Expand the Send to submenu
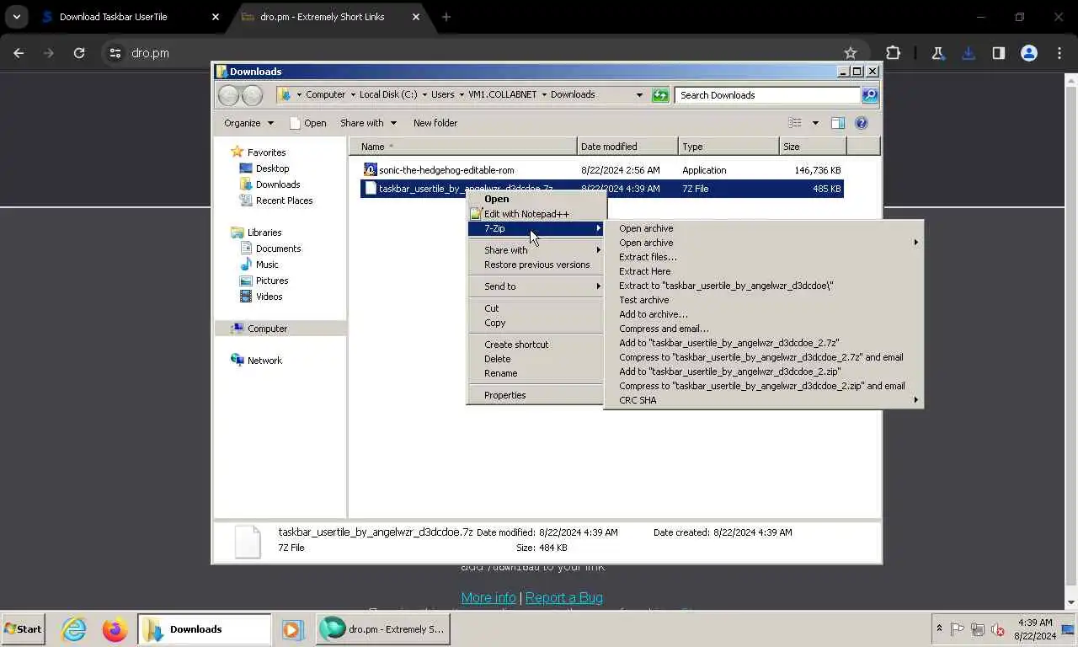 [x=536, y=286]
